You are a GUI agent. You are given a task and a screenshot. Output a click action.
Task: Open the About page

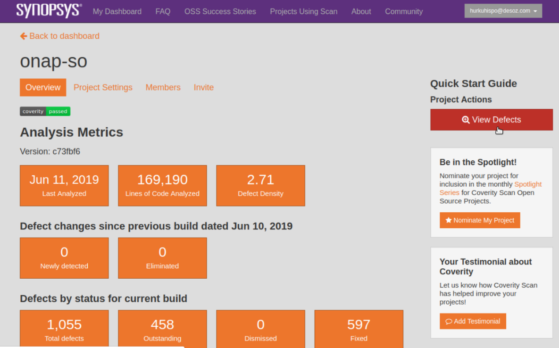click(361, 11)
